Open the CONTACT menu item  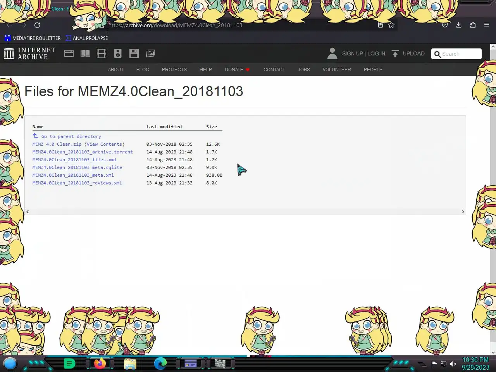pos(274,70)
